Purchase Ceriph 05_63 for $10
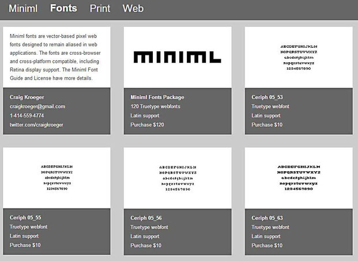Image resolution: width=358 pixels, height=261 pixels. [x=267, y=245]
